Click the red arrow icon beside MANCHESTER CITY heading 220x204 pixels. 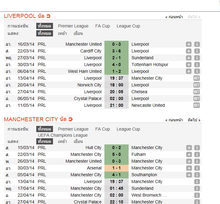point(70,119)
